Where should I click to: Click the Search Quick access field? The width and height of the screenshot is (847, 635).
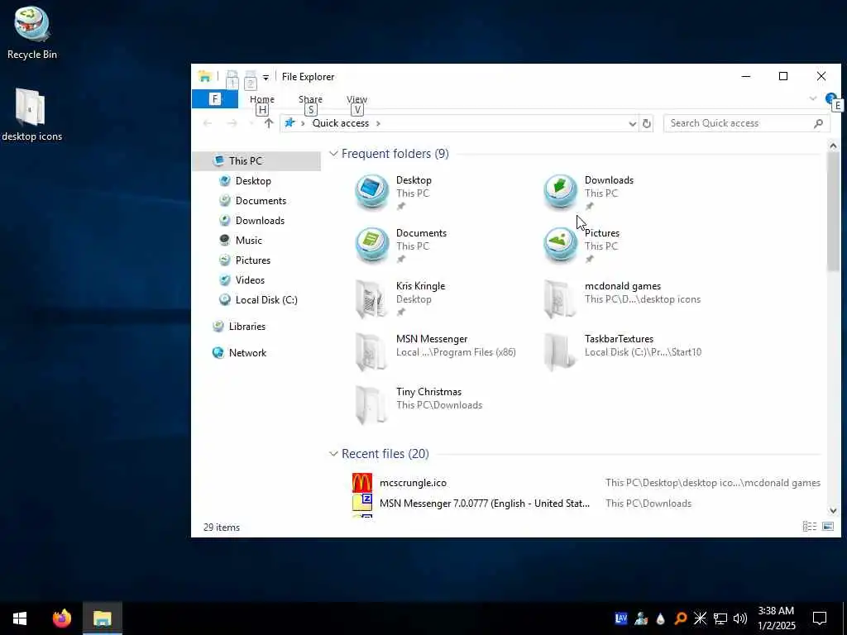coord(747,124)
